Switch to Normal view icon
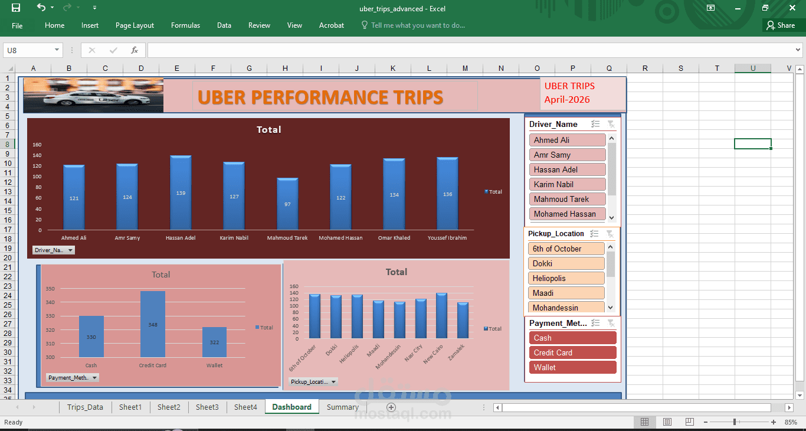This screenshot has width=806, height=431. click(645, 422)
